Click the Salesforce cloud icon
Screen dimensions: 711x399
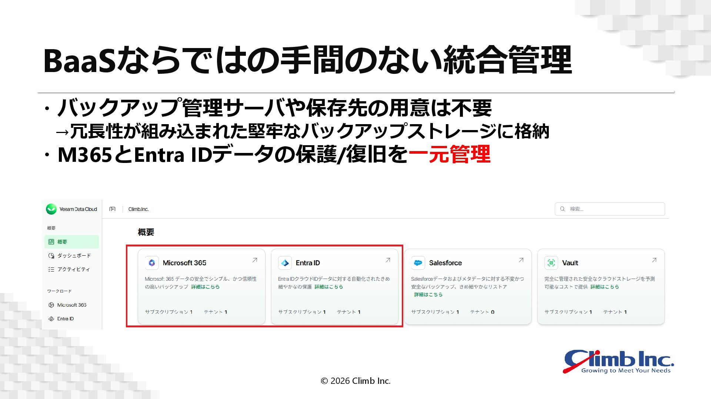pos(418,263)
